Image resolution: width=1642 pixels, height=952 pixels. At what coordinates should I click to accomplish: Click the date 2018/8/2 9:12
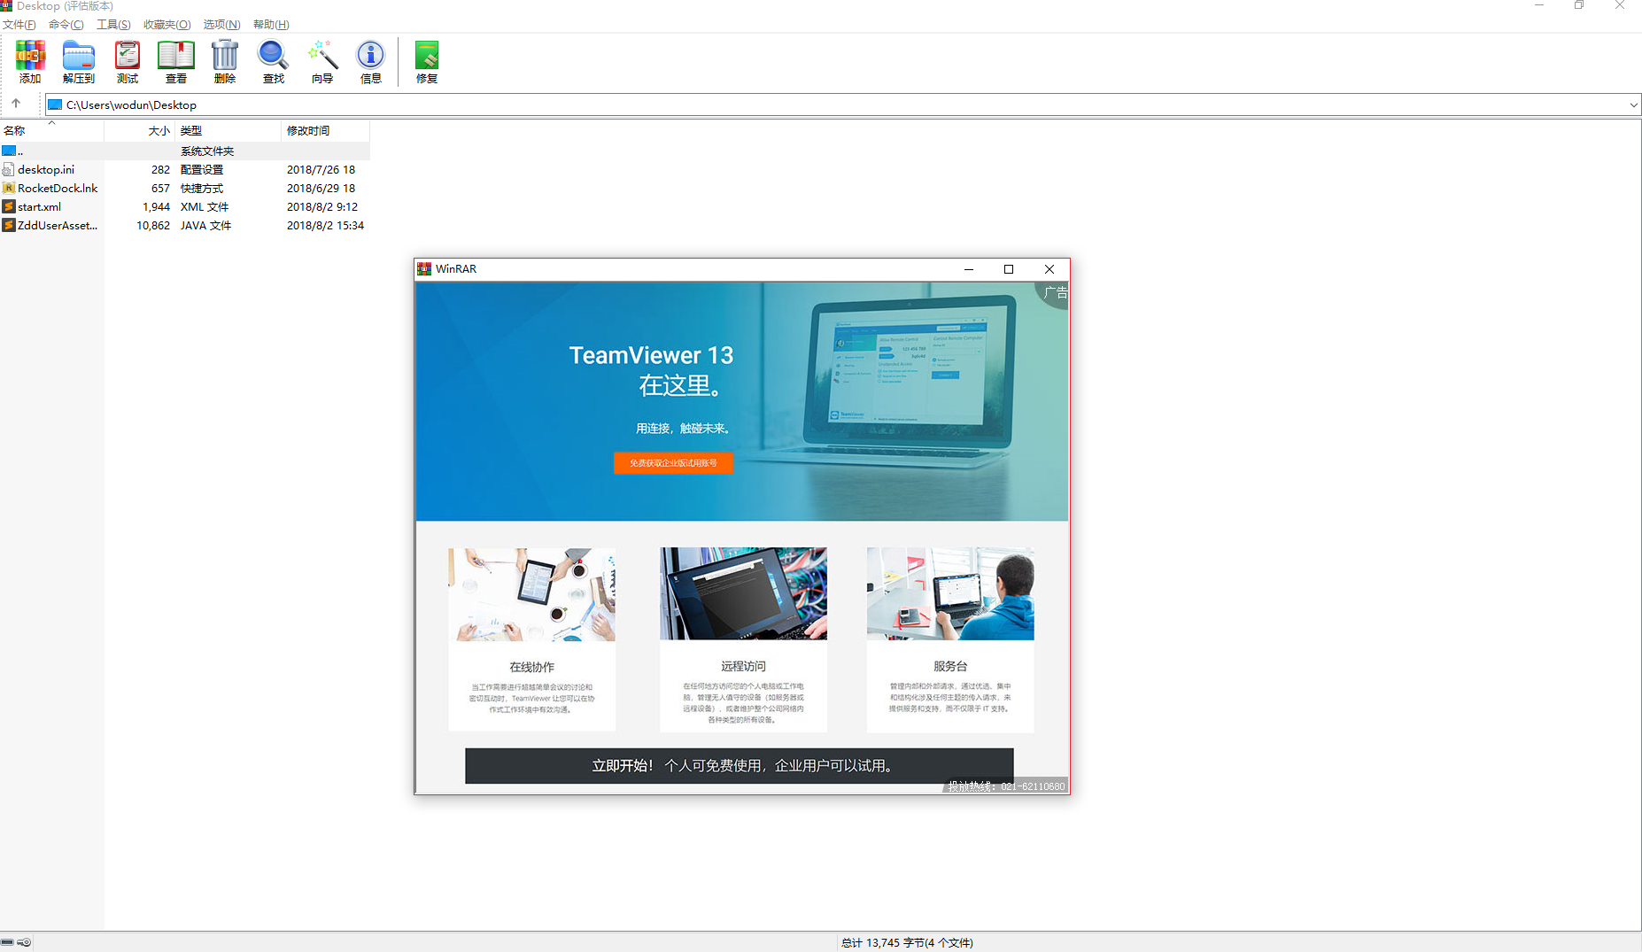[322, 206]
